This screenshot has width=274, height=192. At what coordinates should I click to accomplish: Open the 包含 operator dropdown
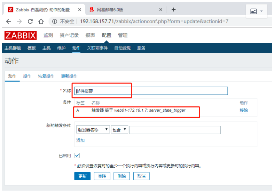[x=119, y=130]
